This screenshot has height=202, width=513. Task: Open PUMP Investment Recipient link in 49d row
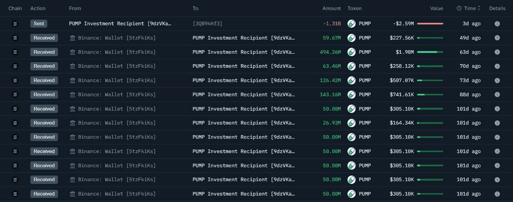244,38
